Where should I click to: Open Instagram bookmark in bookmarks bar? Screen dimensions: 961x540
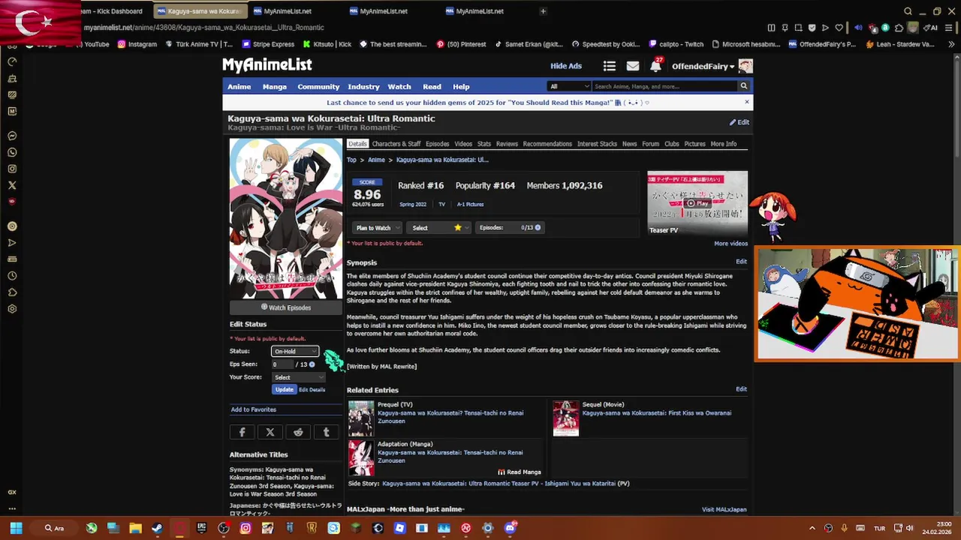(x=137, y=44)
